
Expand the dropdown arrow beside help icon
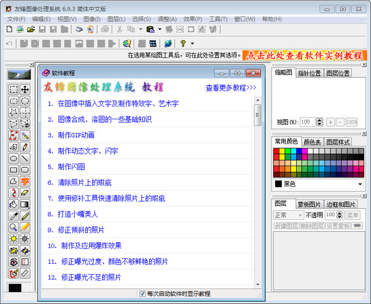tap(192, 43)
